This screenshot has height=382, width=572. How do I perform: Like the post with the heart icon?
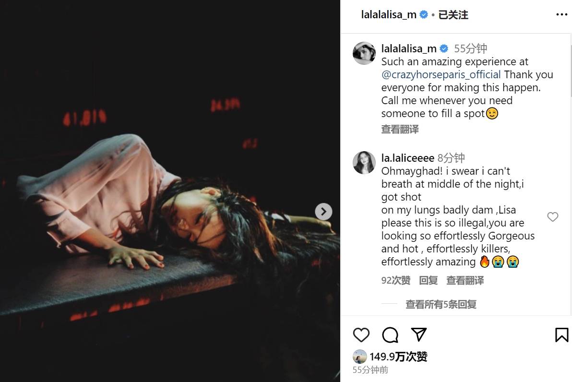(361, 335)
